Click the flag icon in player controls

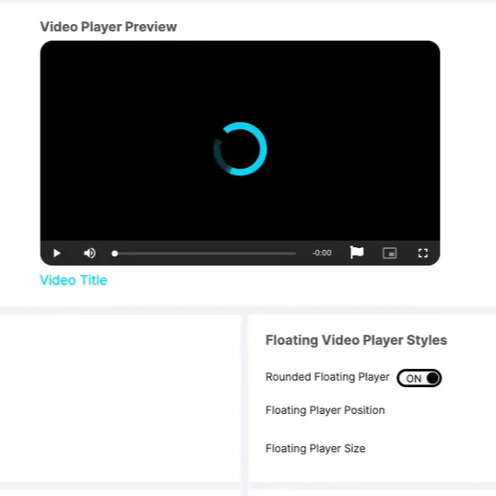pyautogui.click(x=357, y=253)
